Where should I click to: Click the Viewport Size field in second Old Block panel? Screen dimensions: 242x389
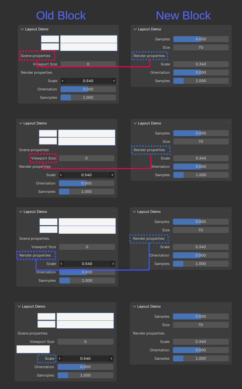click(x=86, y=158)
